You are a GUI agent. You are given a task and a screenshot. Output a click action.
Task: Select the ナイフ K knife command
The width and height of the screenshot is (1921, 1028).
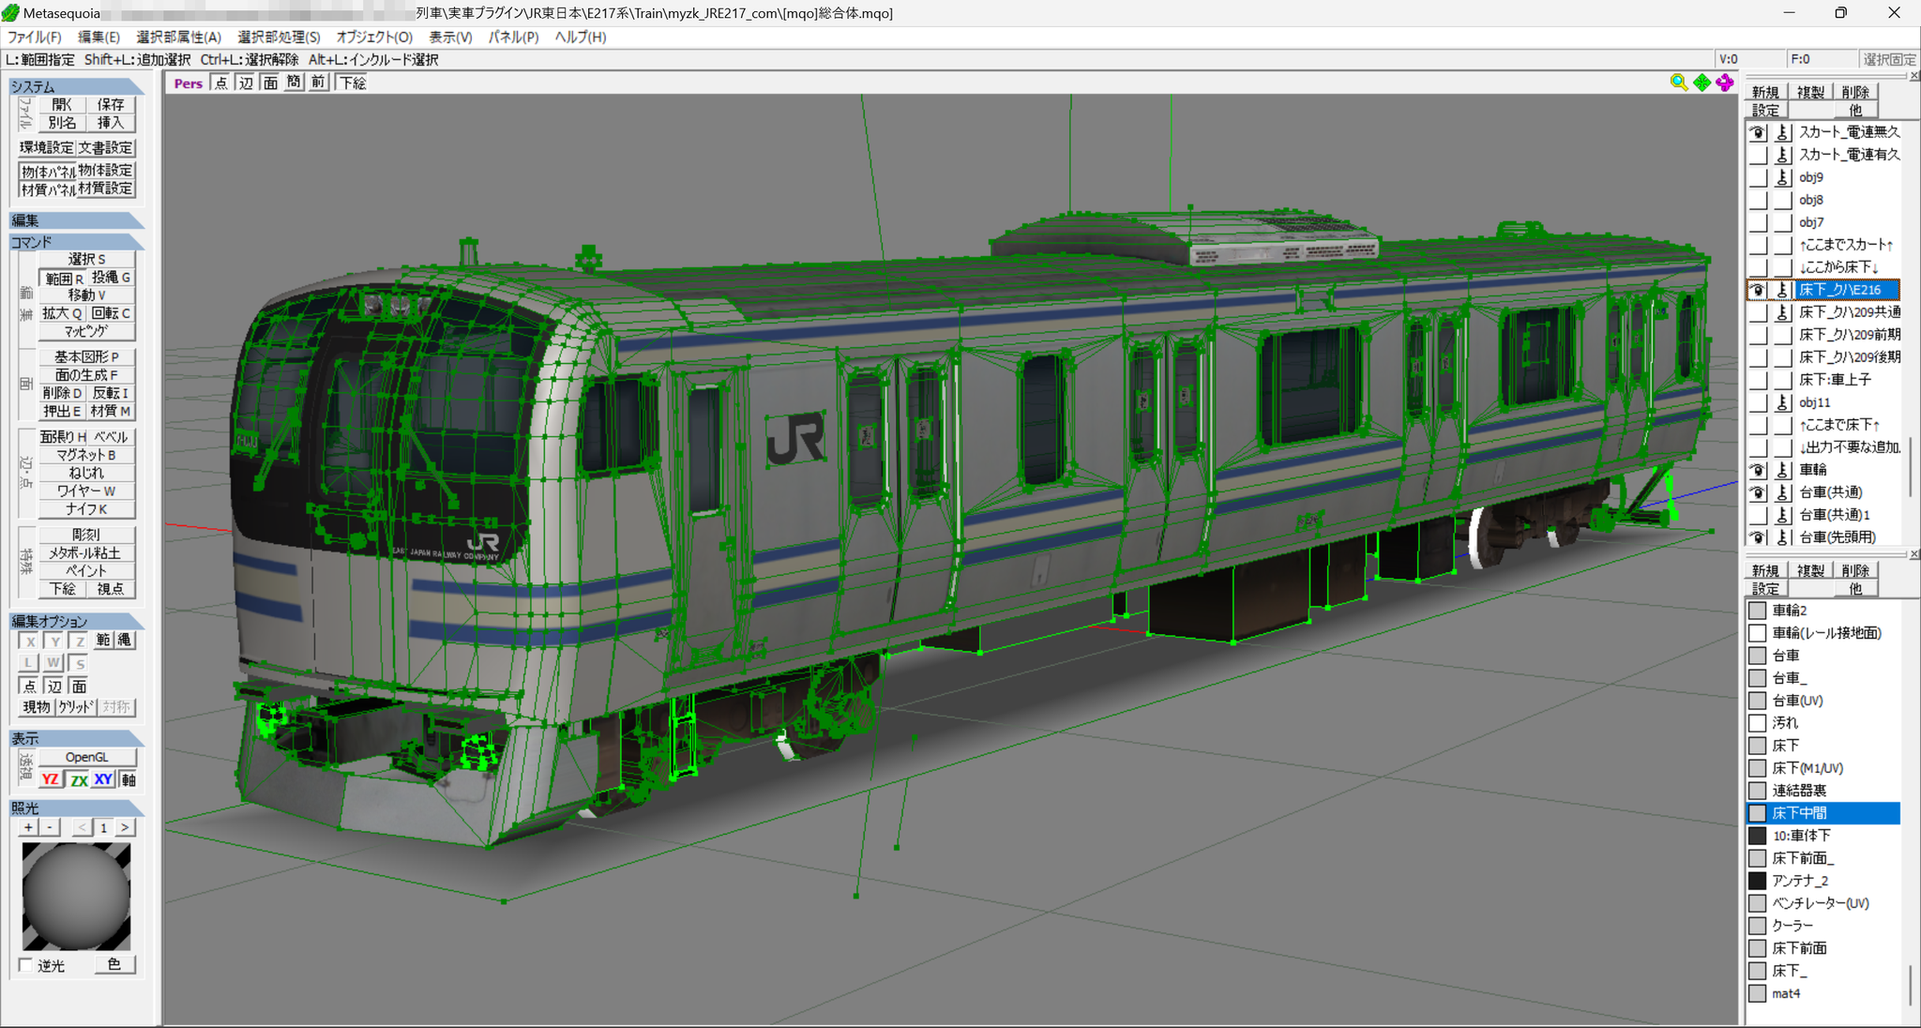click(x=86, y=509)
